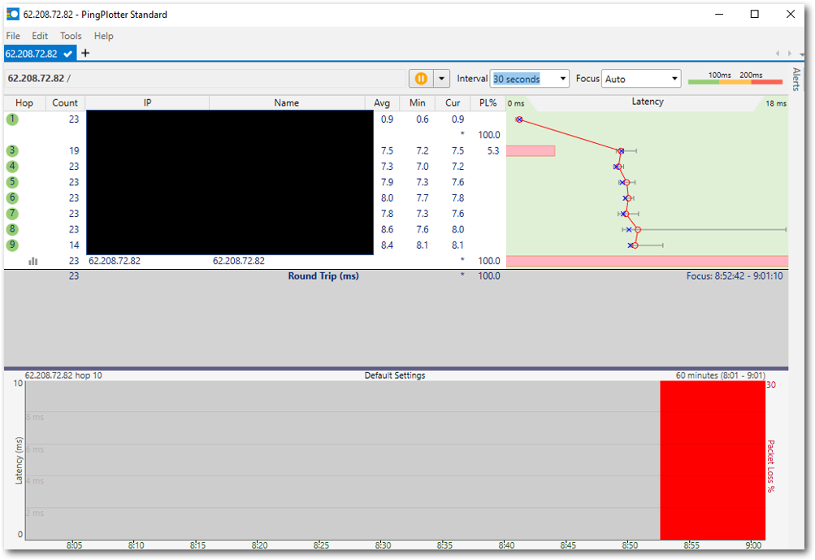Click the hop 1 latency point on graph

(518, 119)
